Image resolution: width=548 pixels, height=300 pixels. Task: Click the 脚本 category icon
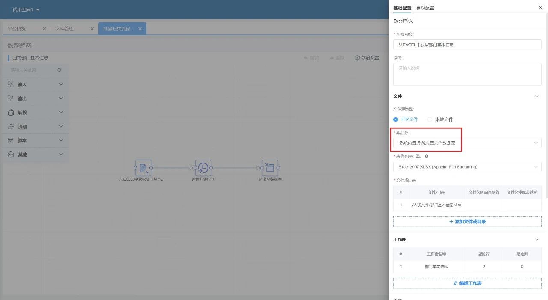11,140
